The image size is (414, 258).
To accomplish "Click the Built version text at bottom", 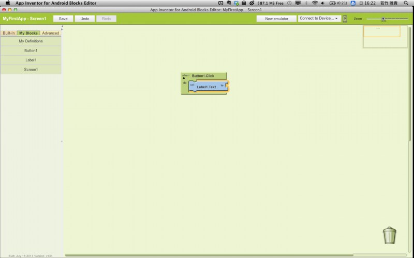I will point(31,256).
